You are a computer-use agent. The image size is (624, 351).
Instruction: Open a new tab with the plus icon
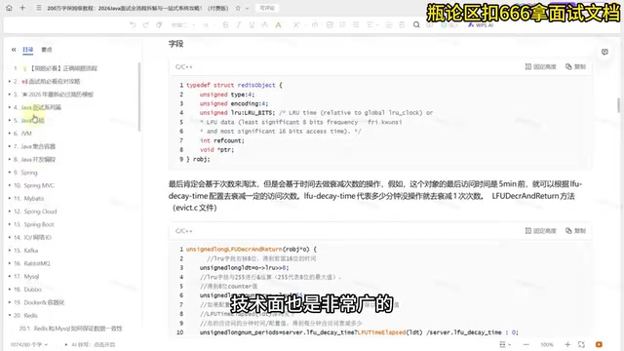(x=22, y=8)
